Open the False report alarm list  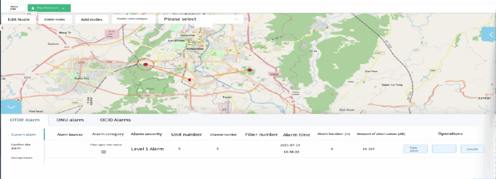[x=22, y=158]
